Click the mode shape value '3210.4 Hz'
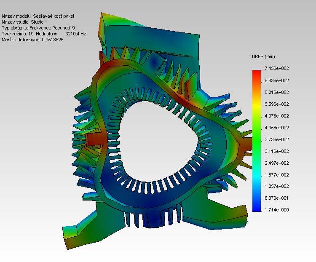The width and height of the screenshot is (316, 262). 76,34
